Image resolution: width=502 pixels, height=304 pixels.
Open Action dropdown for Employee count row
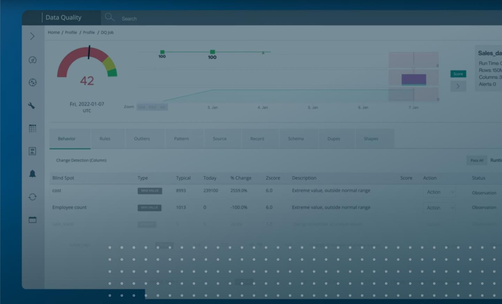tap(440, 208)
